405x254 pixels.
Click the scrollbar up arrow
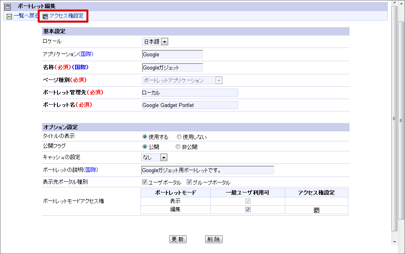tap(394, 3)
